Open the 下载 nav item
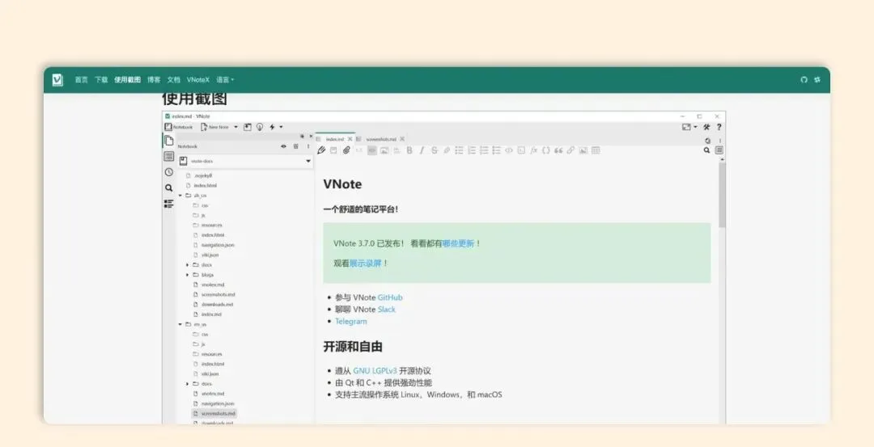 click(101, 79)
